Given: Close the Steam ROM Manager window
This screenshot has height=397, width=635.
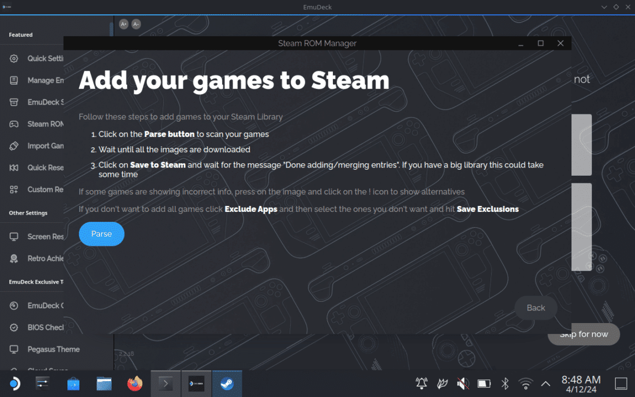Looking at the screenshot, I should pos(561,43).
